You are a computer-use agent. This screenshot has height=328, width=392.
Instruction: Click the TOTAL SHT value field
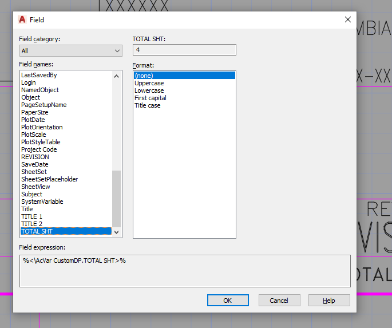[x=184, y=50]
